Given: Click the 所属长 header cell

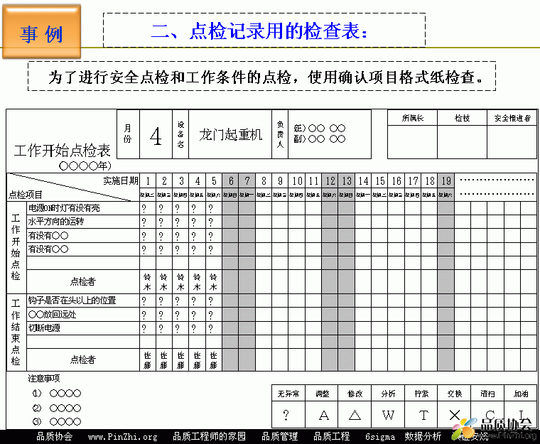Looking at the screenshot, I should [412, 118].
